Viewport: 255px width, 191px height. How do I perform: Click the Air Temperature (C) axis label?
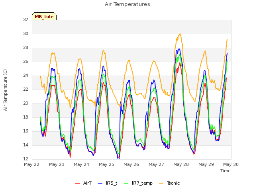coord(5,90)
